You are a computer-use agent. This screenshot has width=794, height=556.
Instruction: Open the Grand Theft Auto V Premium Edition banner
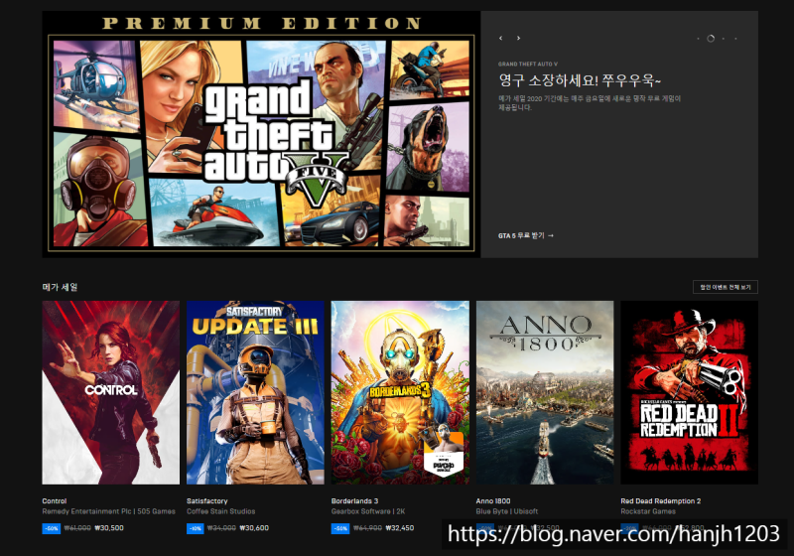(x=261, y=134)
